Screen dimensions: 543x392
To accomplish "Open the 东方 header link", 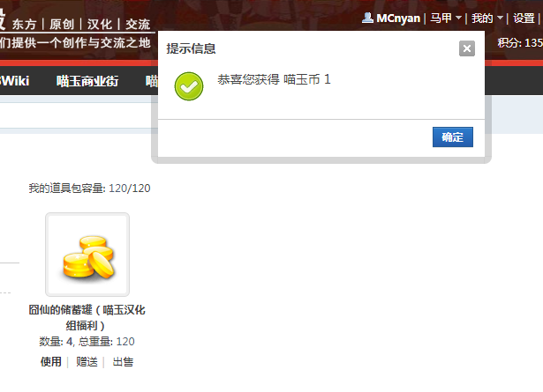I will [x=24, y=24].
